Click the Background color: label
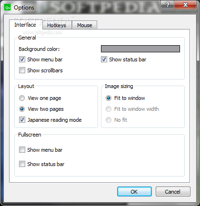 (x=39, y=49)
